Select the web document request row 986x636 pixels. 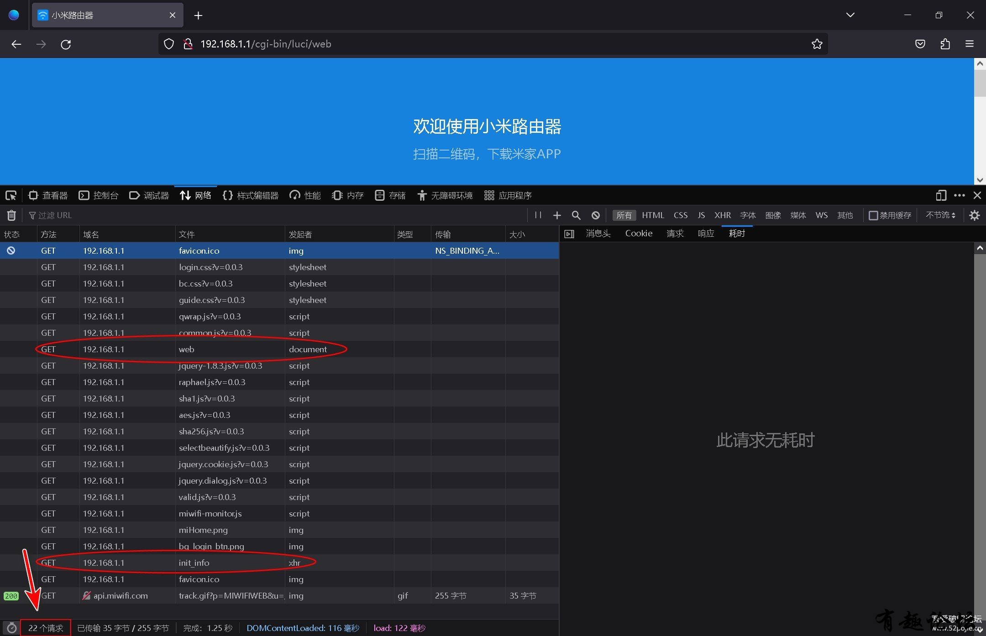279,349
